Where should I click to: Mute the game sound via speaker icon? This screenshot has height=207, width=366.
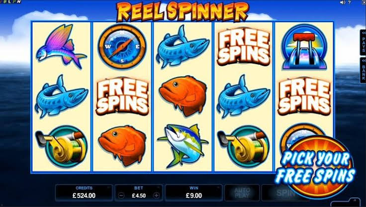coord(343,2)
